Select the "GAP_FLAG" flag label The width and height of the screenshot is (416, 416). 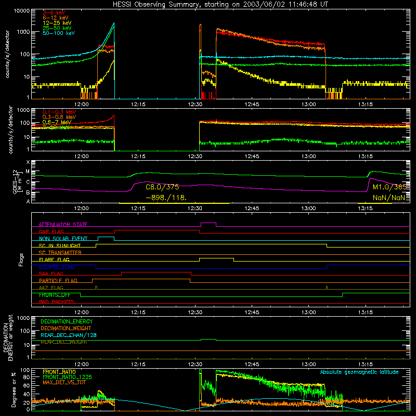coord(51,231)
